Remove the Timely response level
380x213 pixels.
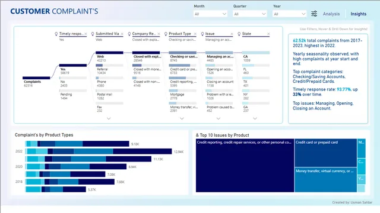85,34
